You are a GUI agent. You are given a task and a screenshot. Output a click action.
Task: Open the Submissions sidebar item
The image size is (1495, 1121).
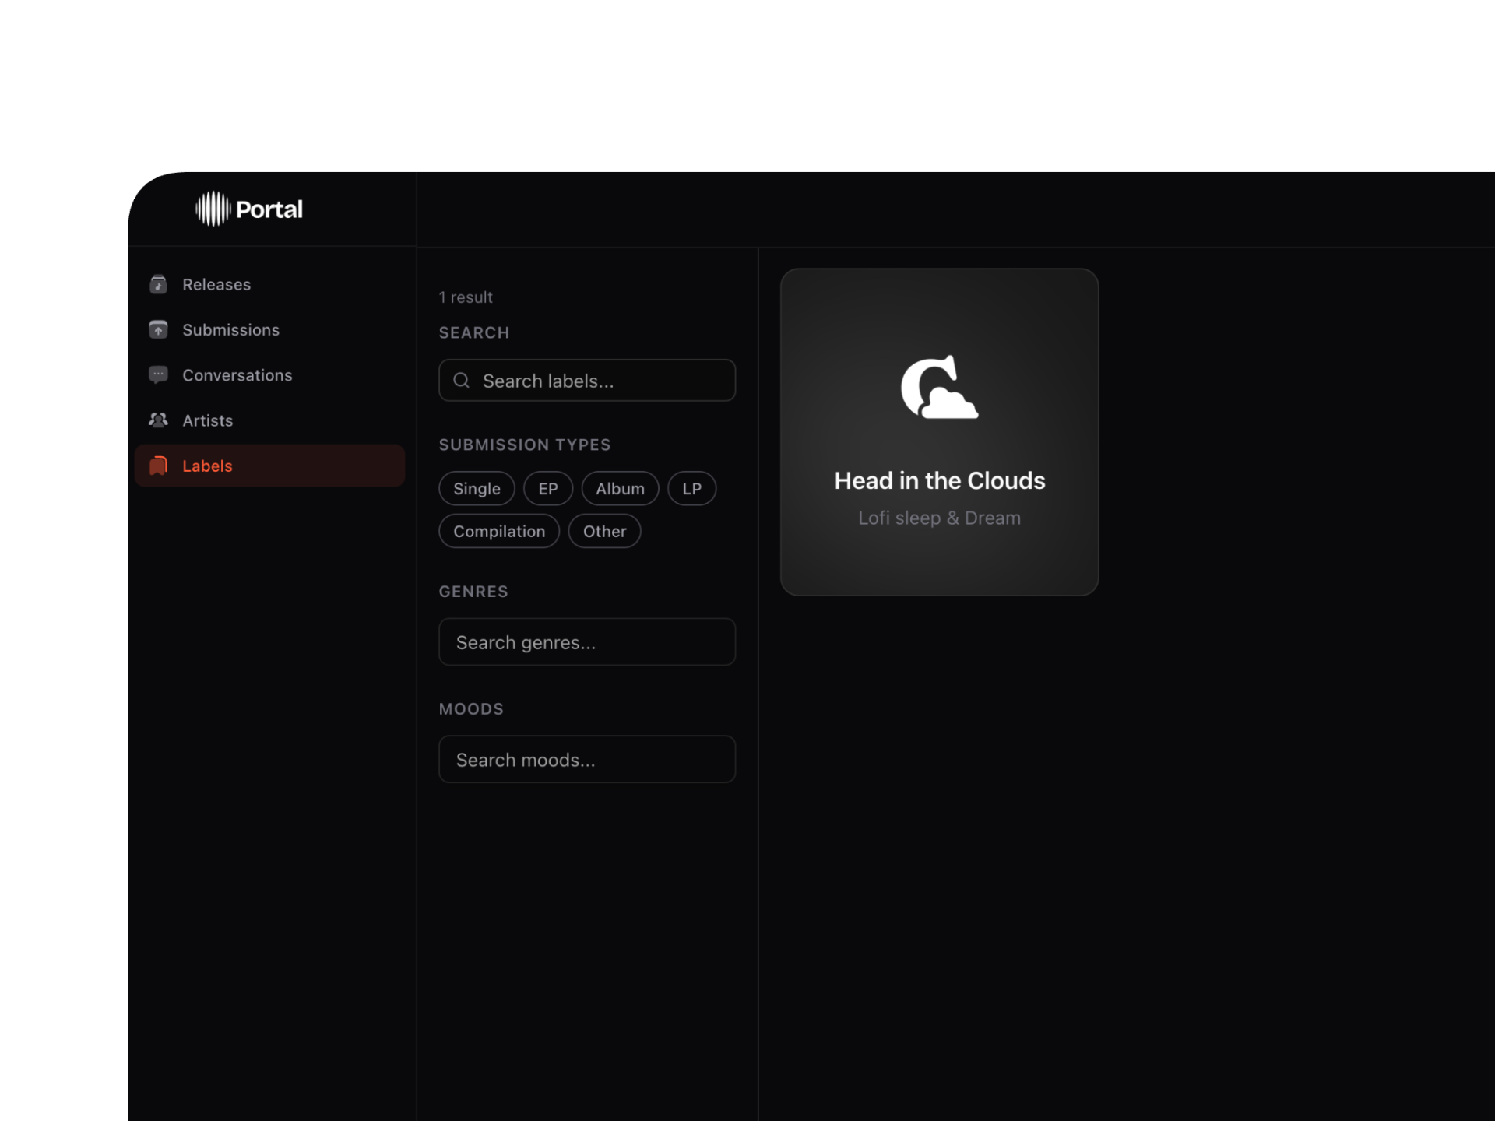coord(230,329)
